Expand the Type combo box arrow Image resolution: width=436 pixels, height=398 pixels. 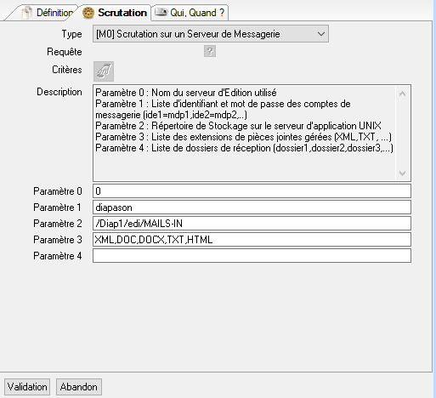(x=321, y=34)
